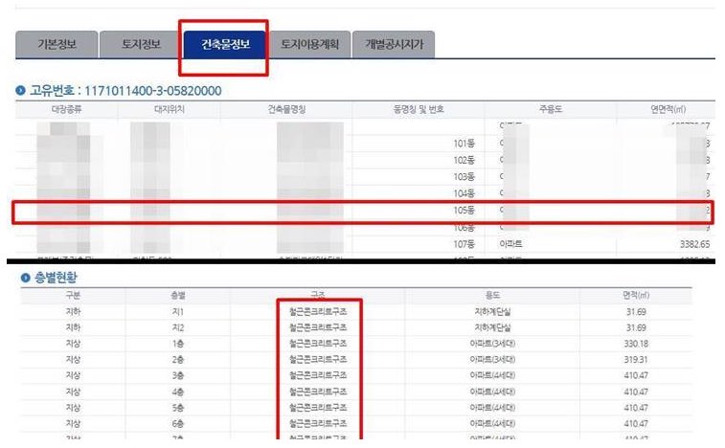Screen dimensions: 725x448
Task: Click 아파트 in the 107동 row
Action: point(510,244)
